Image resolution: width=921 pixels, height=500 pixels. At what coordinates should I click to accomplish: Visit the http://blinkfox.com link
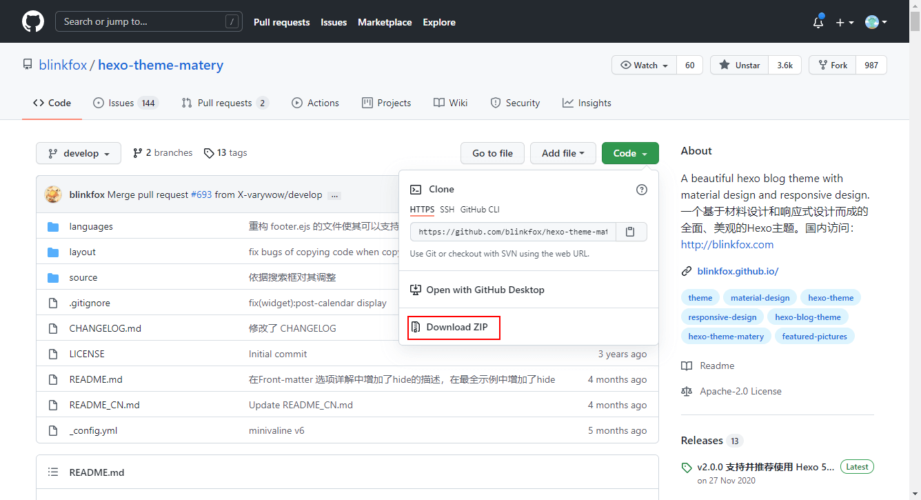click(x=727, y=244)
